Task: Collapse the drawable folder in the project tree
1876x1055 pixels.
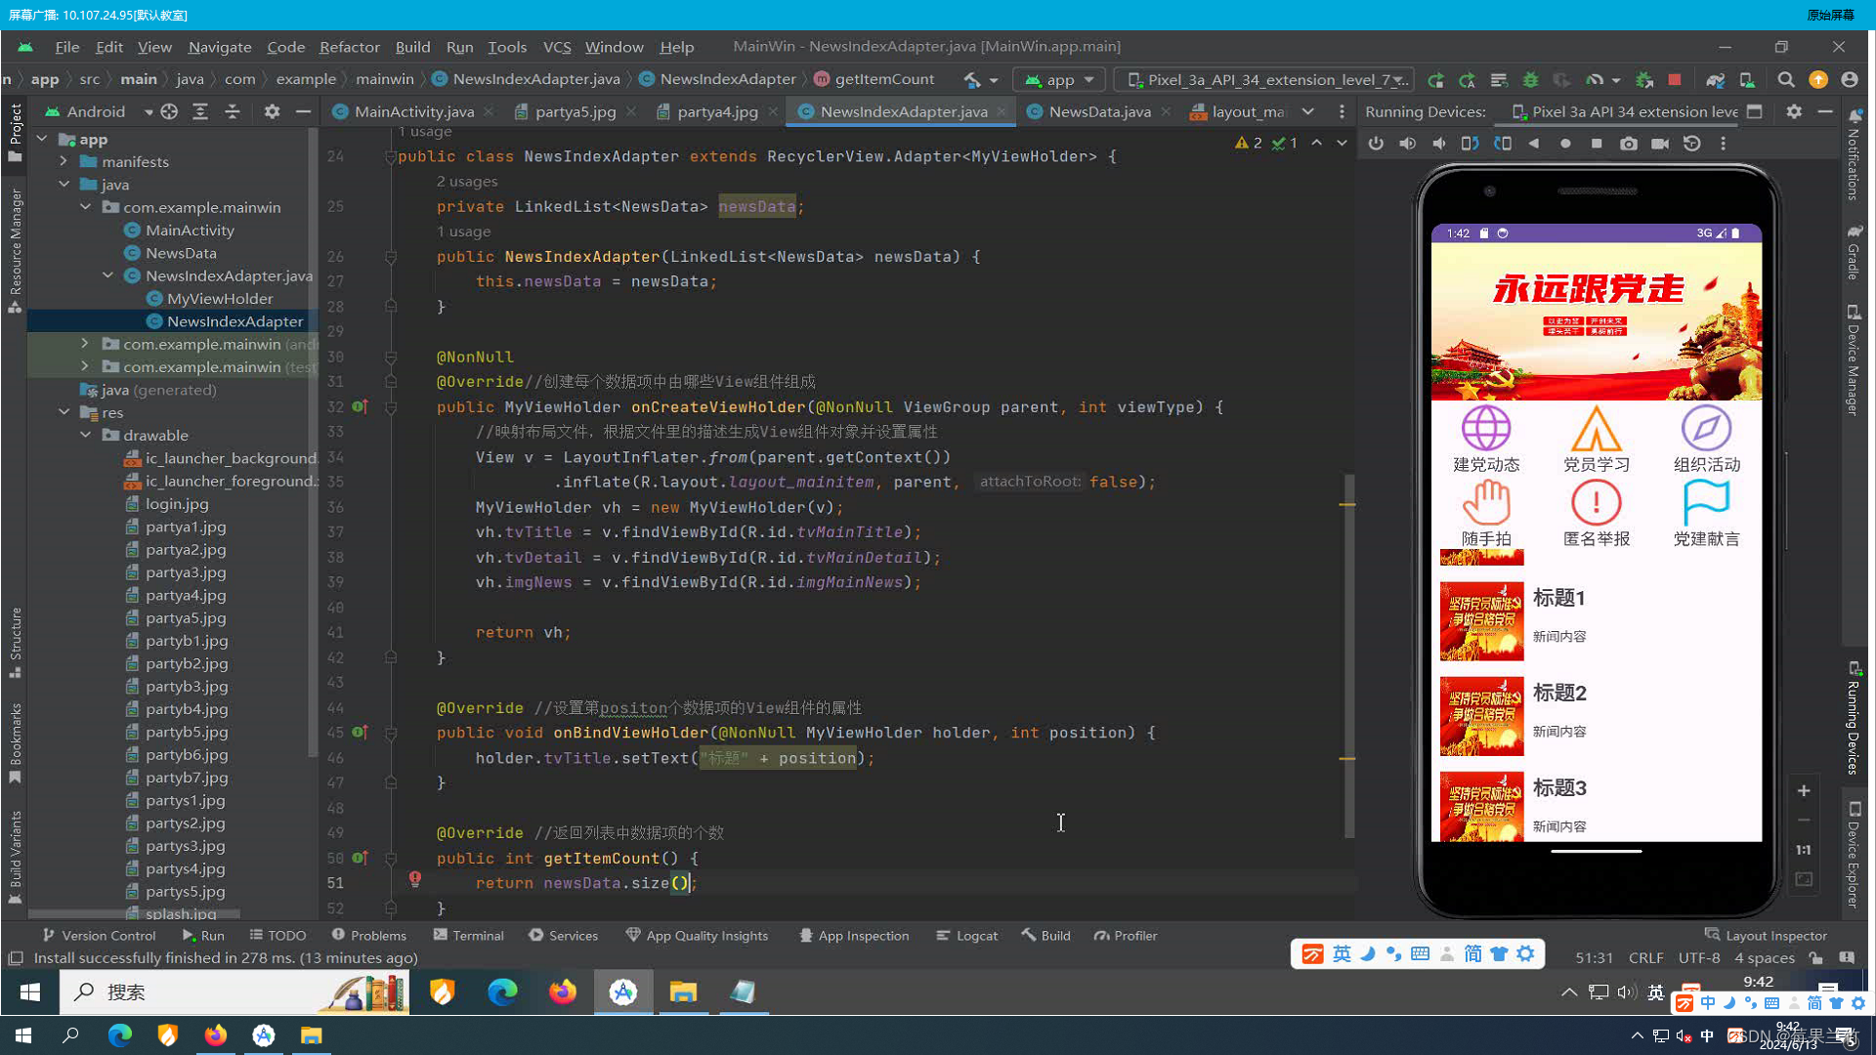Action: pos(85,435)
